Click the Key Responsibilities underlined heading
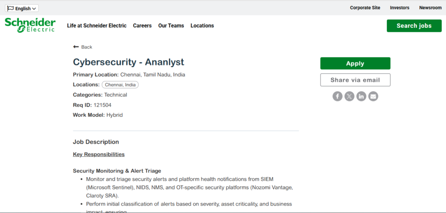Image resolution: width=446 pixels, height=213 pixels. 99,155
